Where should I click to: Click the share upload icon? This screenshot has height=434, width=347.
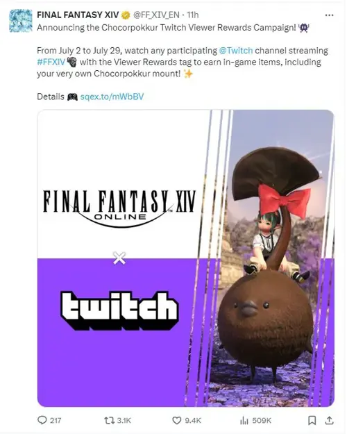[x=329, y=420]
